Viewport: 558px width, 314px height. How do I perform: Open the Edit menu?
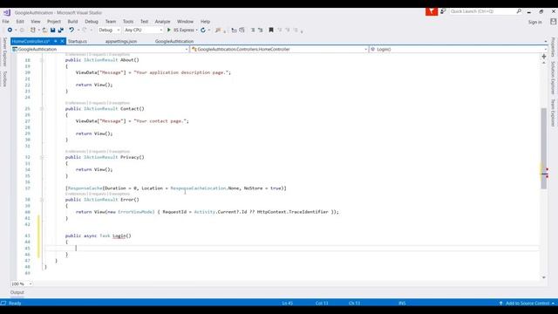(20, 21)
